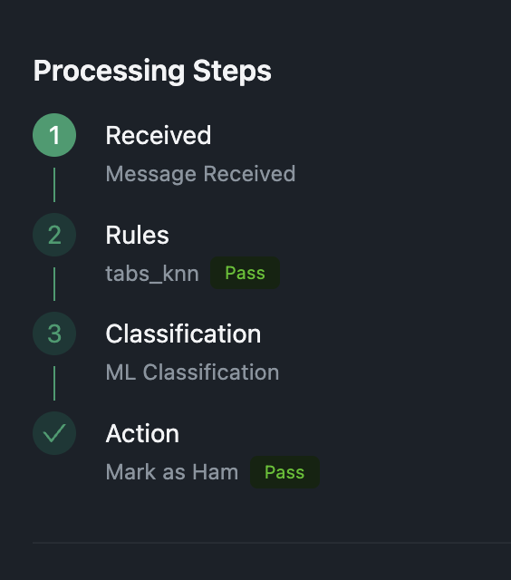Viewport: 511px width, 580px height.
Task: Click the Message Received description
Action: pos(200,174)
